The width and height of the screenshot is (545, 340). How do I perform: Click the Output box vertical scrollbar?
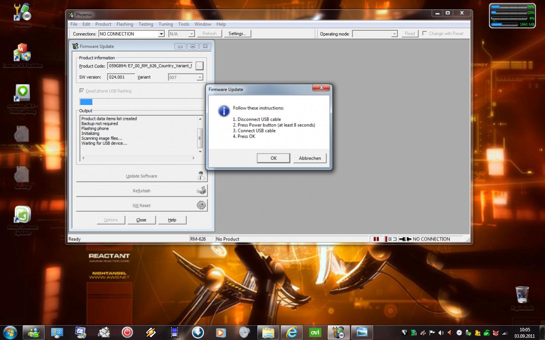pyautogui.click(x=200, y=135)
